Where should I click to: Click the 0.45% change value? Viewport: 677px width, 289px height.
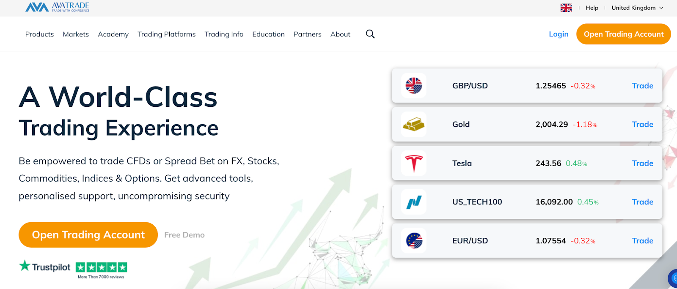click(588, 202)
